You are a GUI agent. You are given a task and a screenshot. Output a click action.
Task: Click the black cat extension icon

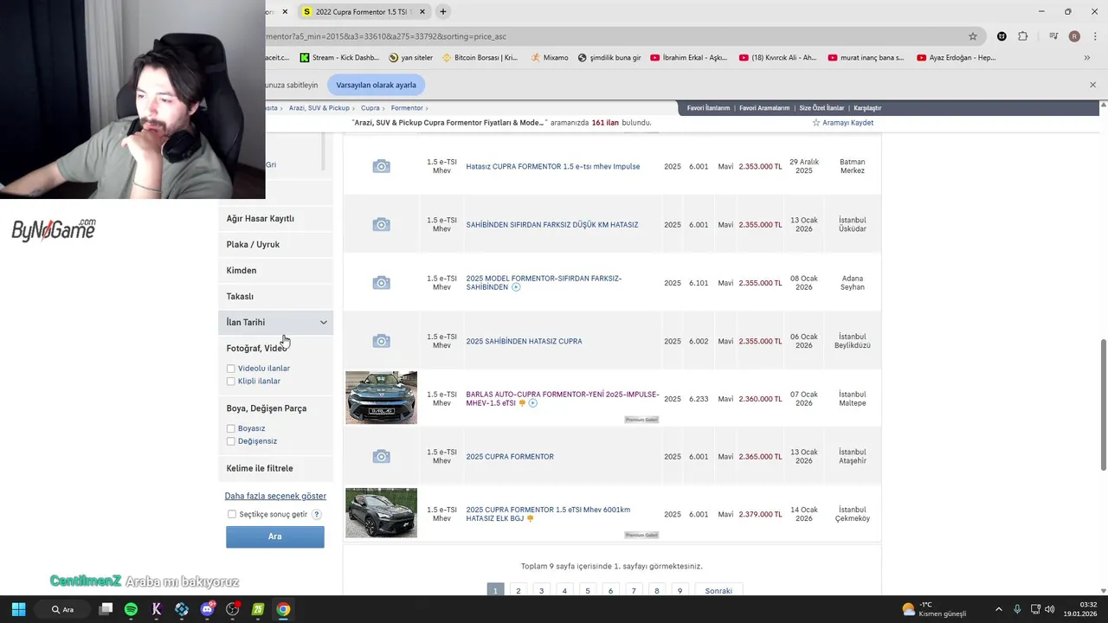[1002, 36]
